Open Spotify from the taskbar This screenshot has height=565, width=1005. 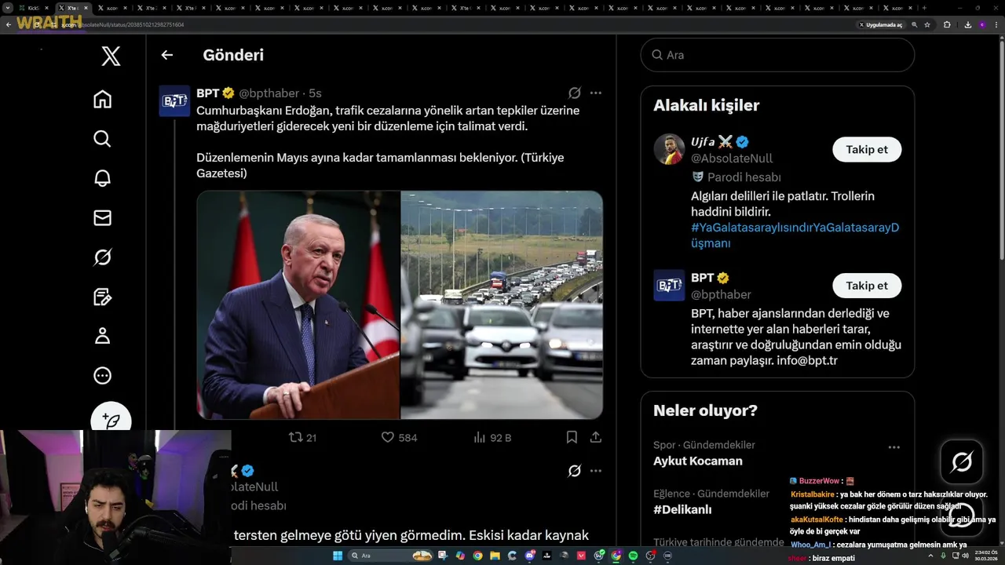coord(633,556)
